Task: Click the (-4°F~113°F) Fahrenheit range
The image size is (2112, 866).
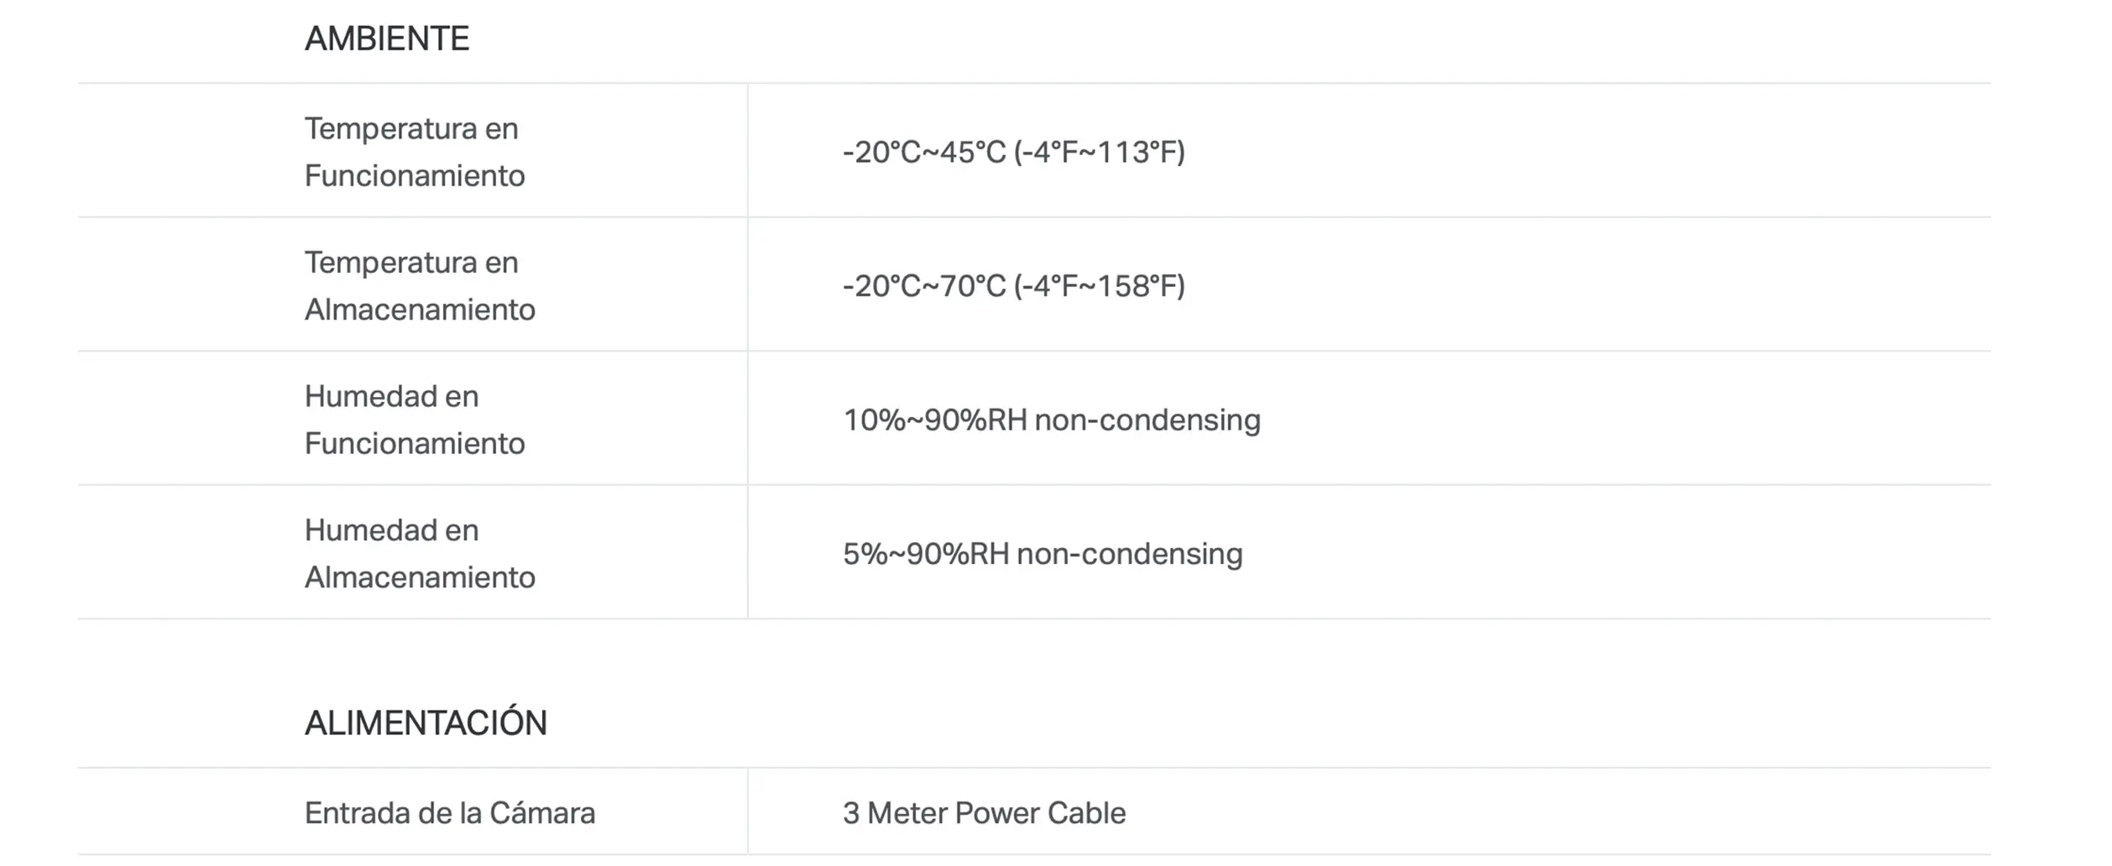Action: coord(1099,152)
